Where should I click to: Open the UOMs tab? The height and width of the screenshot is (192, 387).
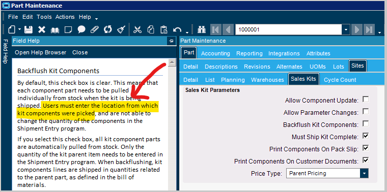pyautogui.click(x=318, y=67)
